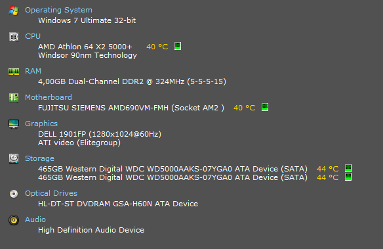This screenshot has width=383, height=249.
Task: Open the Storage section heading
Action: [x=39, y=158]
